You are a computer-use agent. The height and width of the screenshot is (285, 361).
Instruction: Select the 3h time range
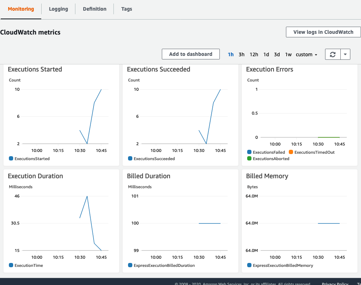click(x=241, y=54)
